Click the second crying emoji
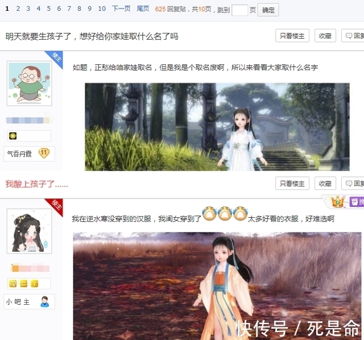 coord(225,213)
